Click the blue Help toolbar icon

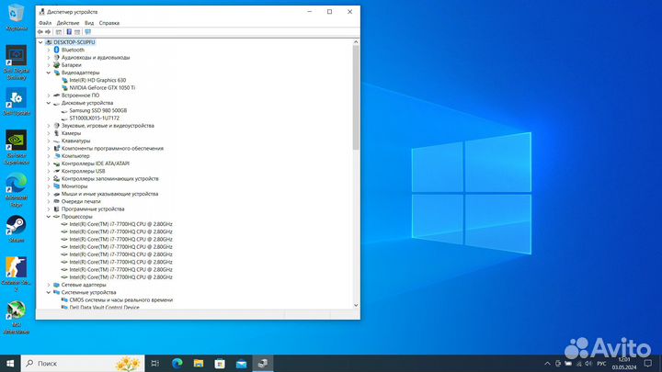69,32
